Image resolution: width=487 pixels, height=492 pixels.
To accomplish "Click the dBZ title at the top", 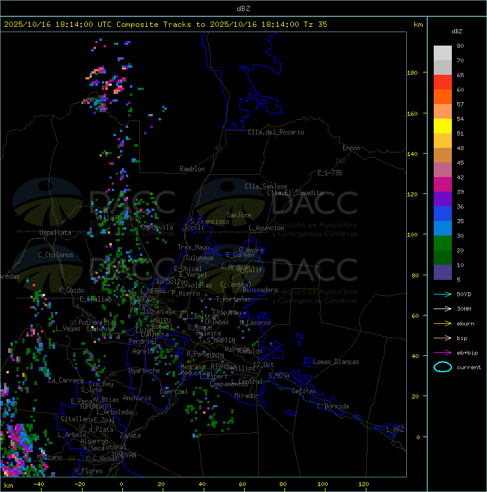I will (243, 8).
